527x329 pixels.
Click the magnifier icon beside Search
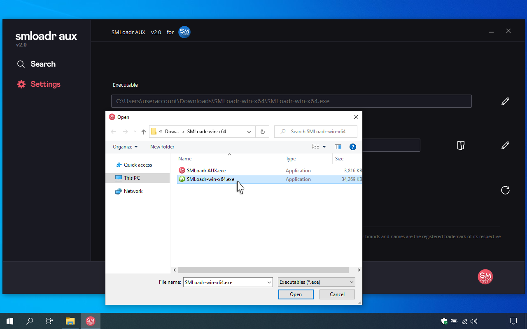coord(21,64)
